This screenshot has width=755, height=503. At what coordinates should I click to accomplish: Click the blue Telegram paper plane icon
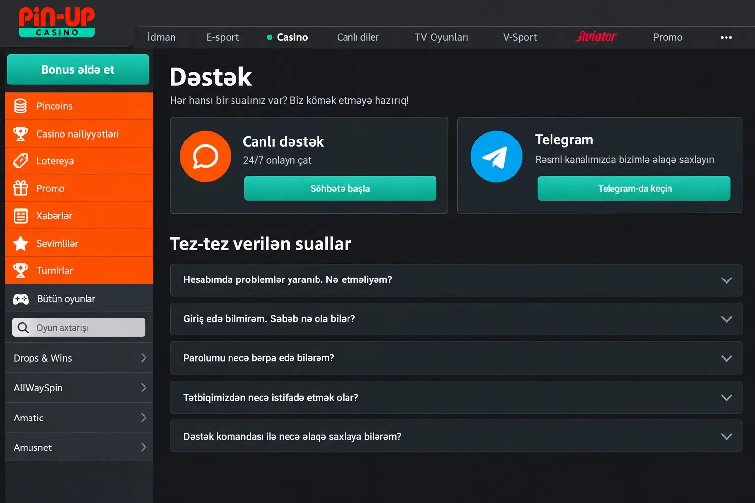pyautogui.click(x=496, y=156)
